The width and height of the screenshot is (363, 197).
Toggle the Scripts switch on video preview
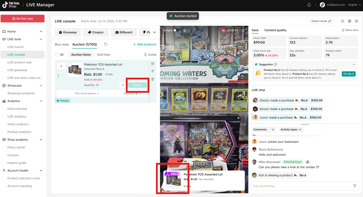pyautogui.click(x=175, y=30)
